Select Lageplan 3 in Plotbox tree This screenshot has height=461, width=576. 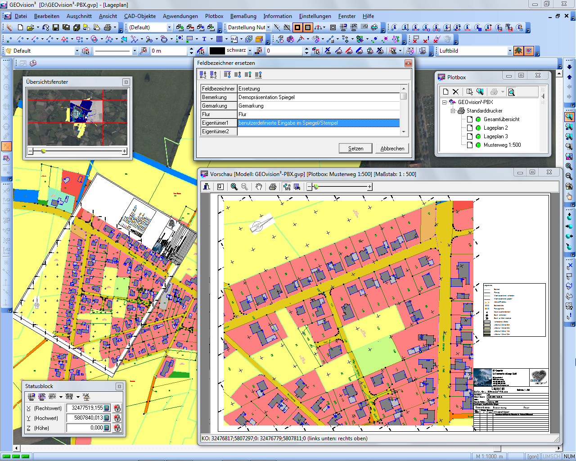click(x=495, y=136)
